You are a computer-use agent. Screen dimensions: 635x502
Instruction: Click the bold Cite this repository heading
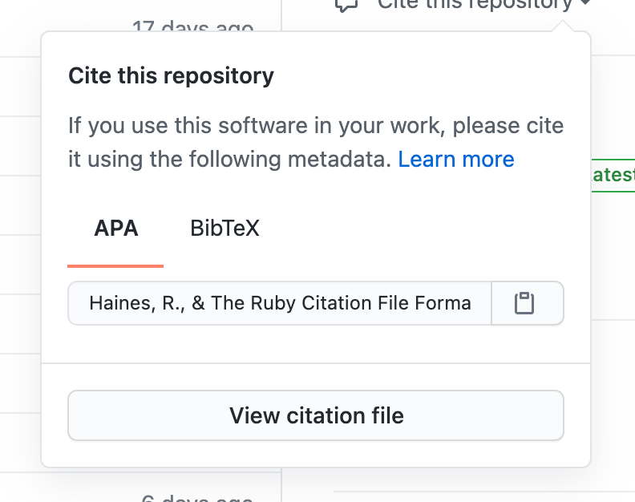(x=171, y=77)
